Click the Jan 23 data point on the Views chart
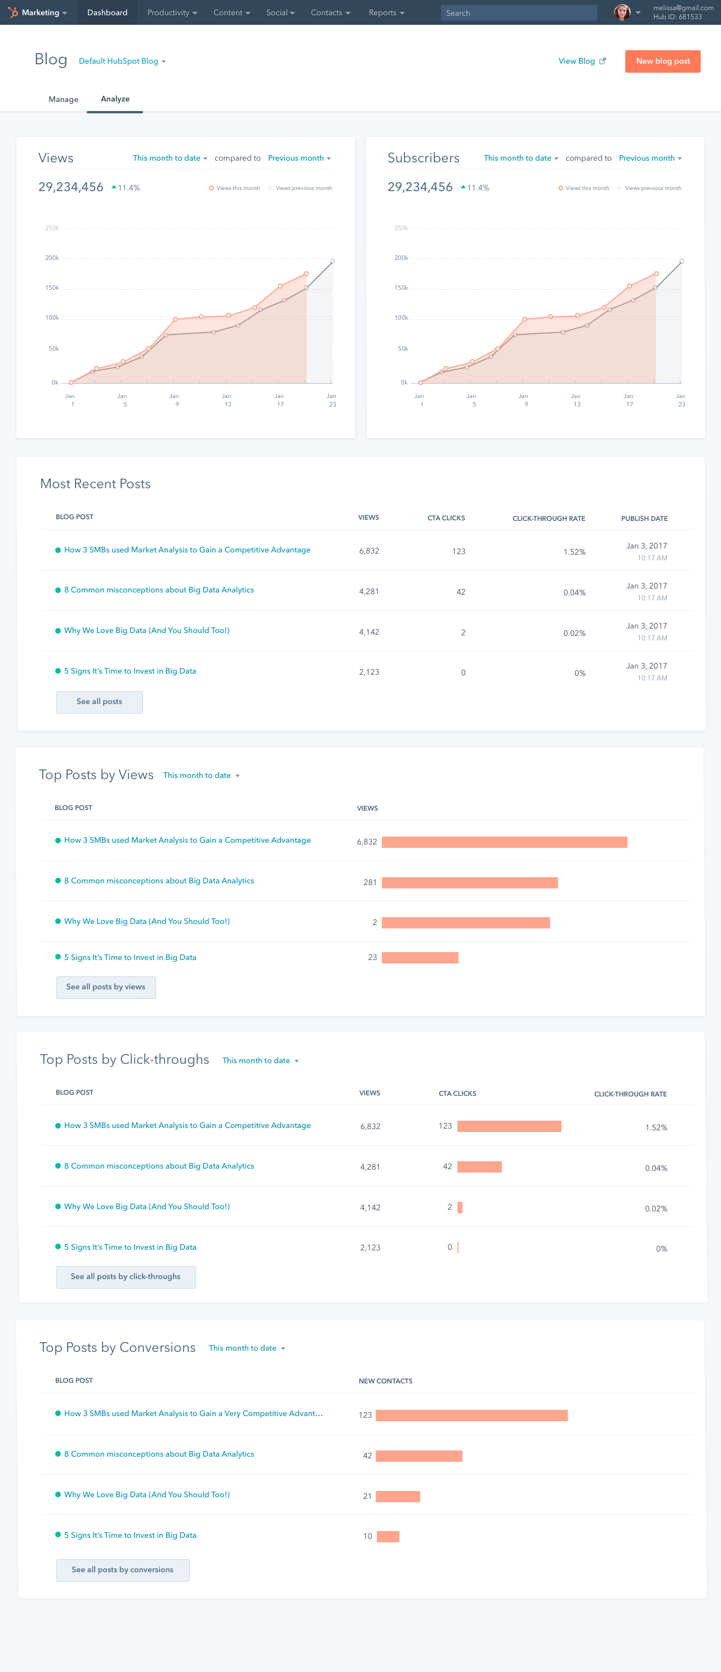721x1672 pixels. click(x=333, y=261)
